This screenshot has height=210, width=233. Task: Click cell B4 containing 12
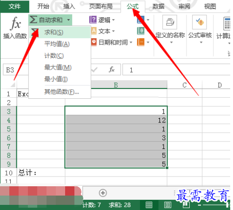[x=116, y=120]
